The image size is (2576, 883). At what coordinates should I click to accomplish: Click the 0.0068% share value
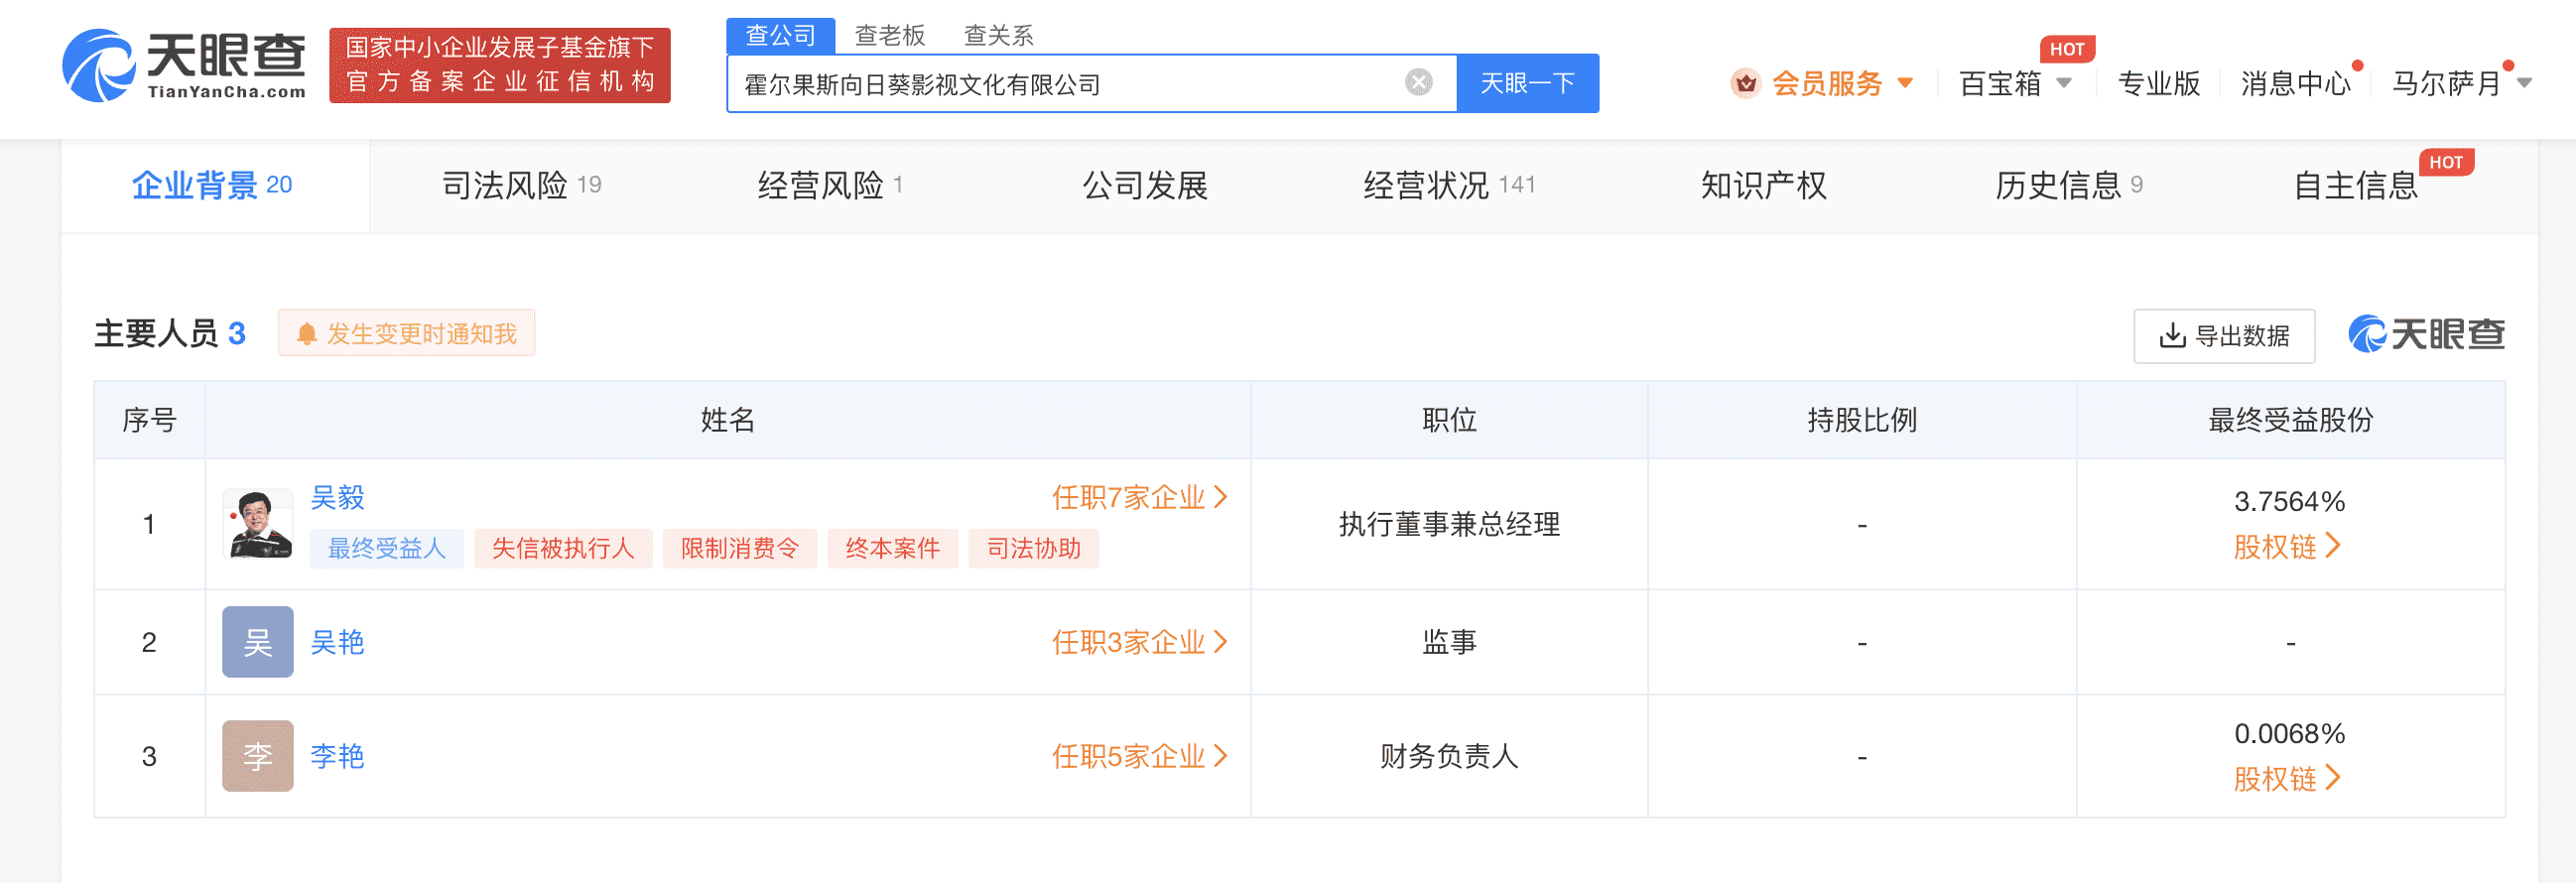(2290, 733)
